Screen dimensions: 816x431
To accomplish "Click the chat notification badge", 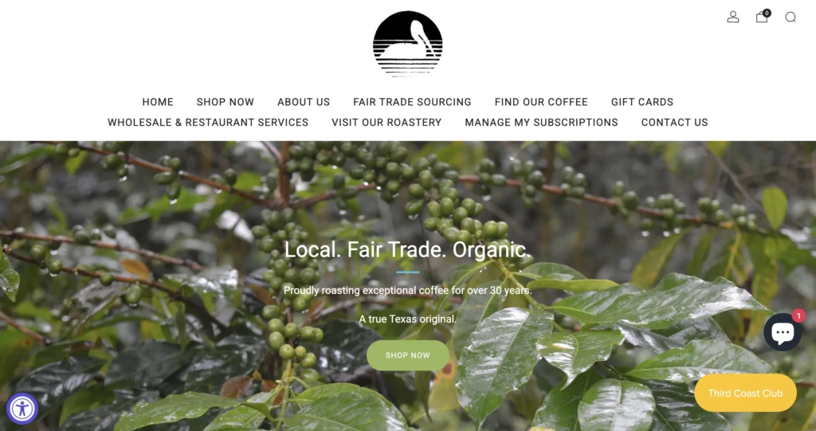I will pyautogui.click(x=798, y=315).
